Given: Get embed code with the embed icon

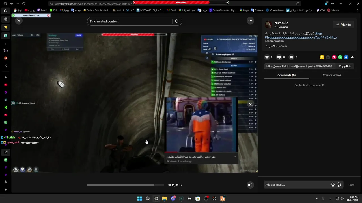Looking at the screenshot, I should pyautogui.click(x=328, y=57).
